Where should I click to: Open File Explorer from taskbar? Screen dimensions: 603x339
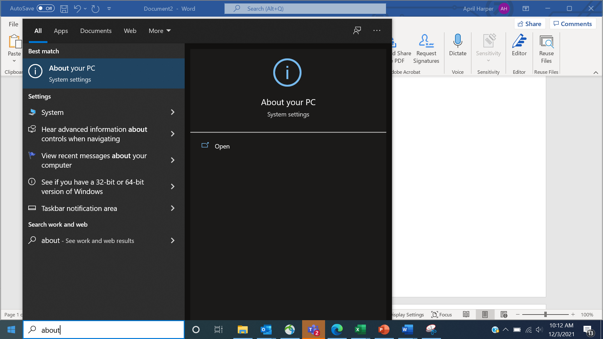[x=242, y=330]
